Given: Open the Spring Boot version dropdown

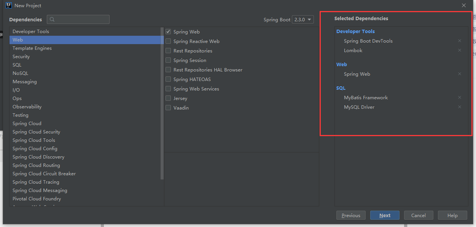Looking at the screenshot, I should tap(302, 19).
